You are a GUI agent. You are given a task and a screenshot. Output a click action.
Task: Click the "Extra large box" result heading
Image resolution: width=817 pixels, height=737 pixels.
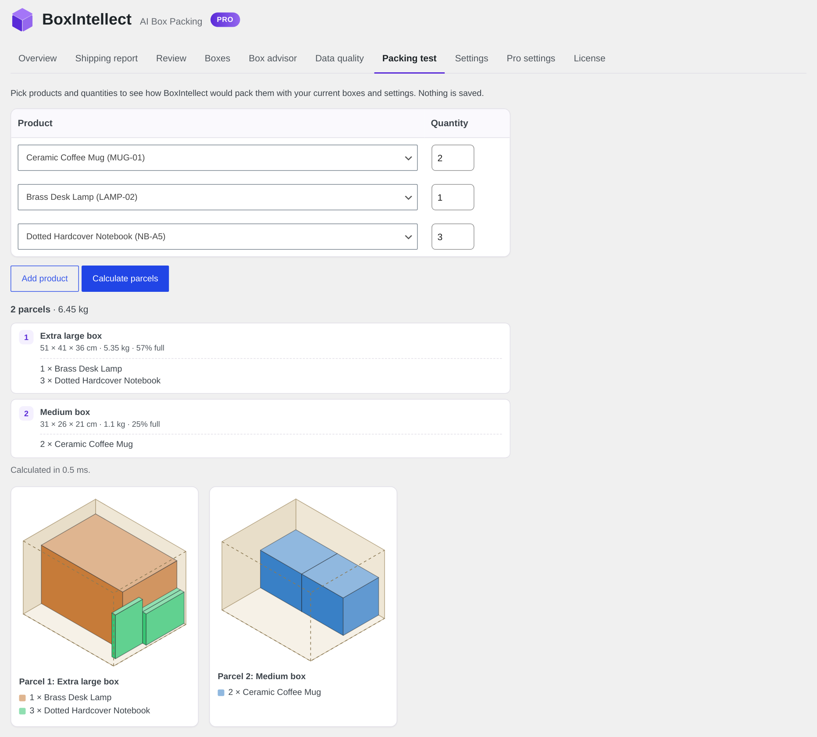click(x=71, y=336)
